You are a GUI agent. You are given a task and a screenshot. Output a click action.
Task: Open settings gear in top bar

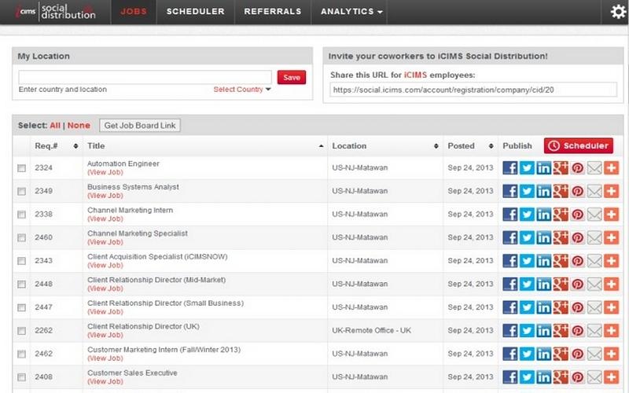click(618, 12)
